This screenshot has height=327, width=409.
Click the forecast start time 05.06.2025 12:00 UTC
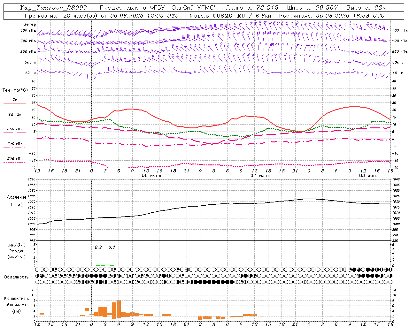[144, 16]
